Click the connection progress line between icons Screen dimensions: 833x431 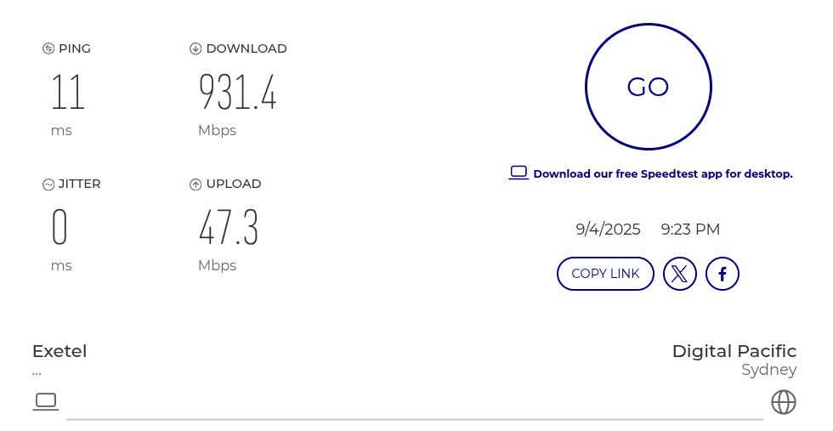pyautogui.click(x=415, y=419)
